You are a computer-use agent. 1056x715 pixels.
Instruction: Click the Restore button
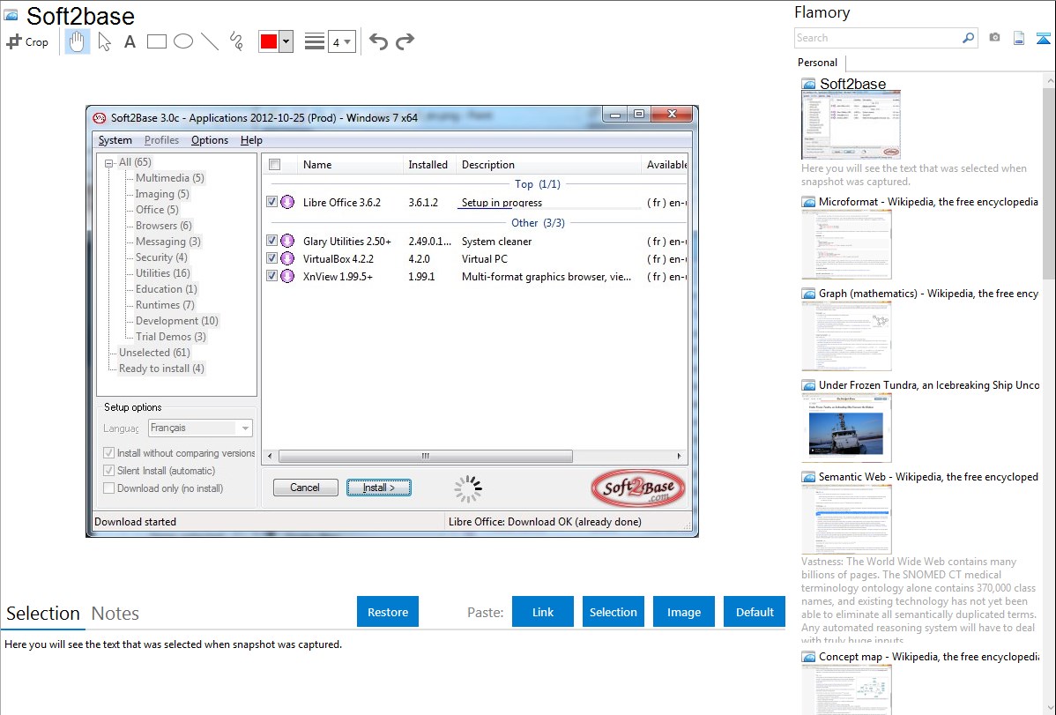point(388,612)
